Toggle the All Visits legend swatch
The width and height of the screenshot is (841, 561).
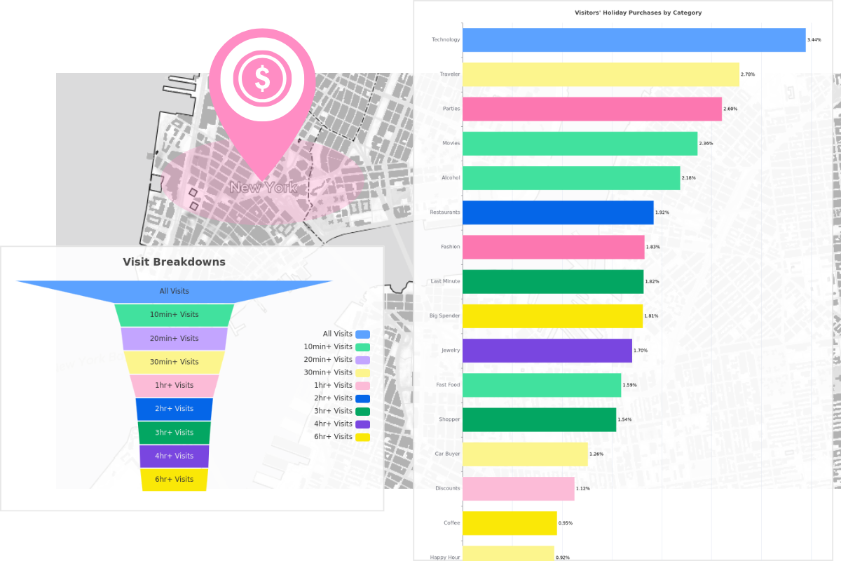[x=362, y=334]
